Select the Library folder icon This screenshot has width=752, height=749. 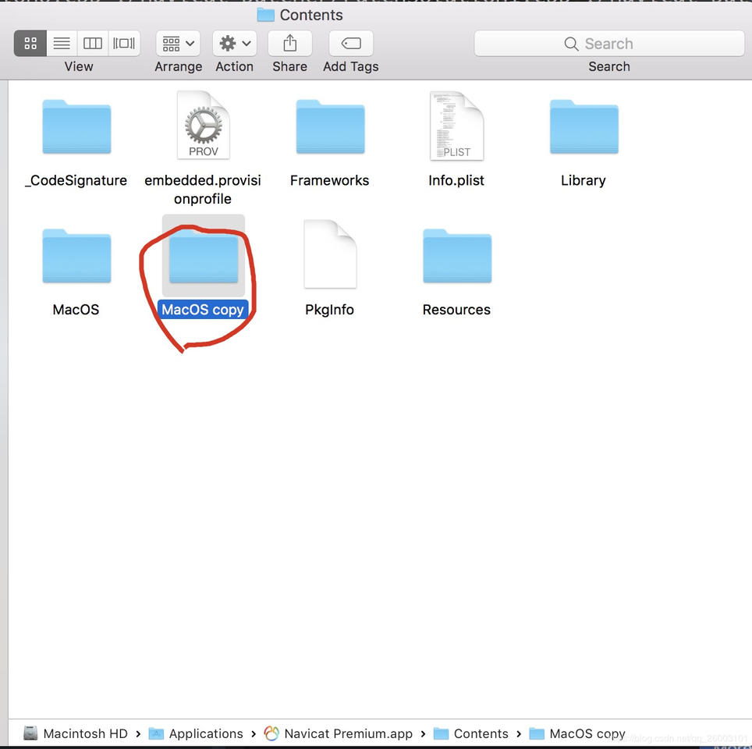tap(584, 126)
